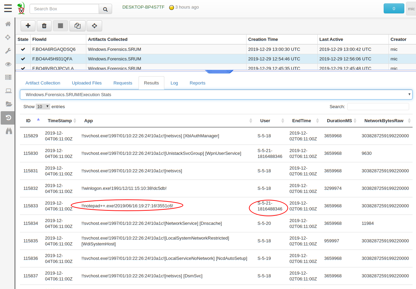
Task: Click the plus icon to add collection
Action: pyautogui.click(x=28, y=26)
